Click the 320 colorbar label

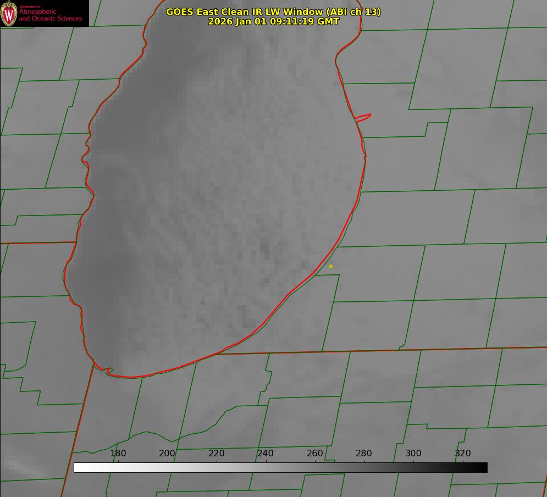coord(463,453)
